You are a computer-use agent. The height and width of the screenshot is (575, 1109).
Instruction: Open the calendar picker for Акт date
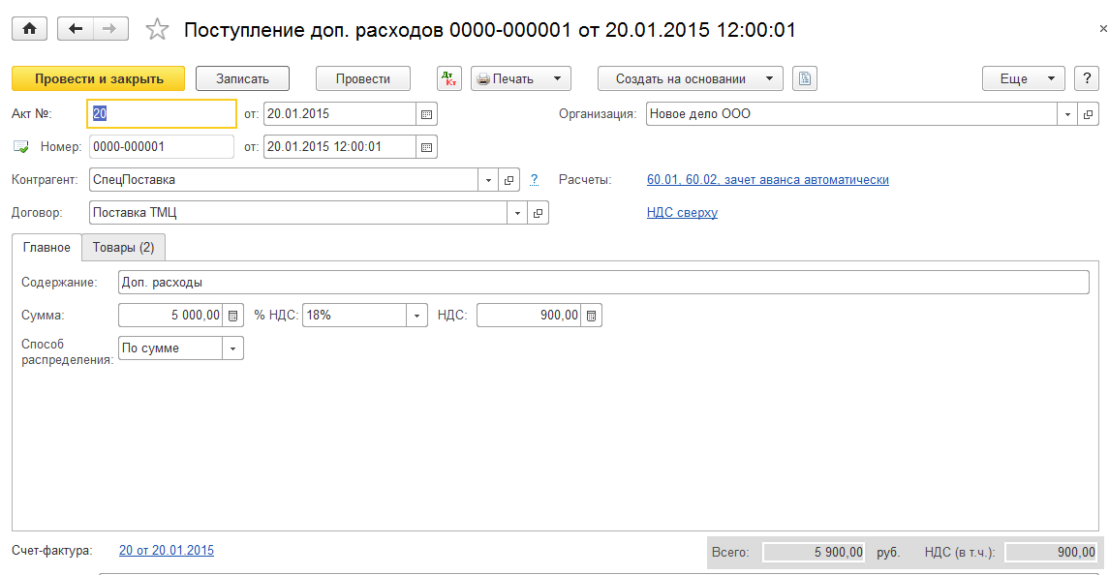426,114
